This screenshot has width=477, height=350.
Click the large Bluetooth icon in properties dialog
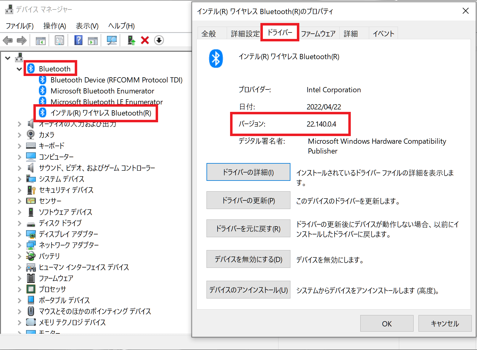[216, 59]
